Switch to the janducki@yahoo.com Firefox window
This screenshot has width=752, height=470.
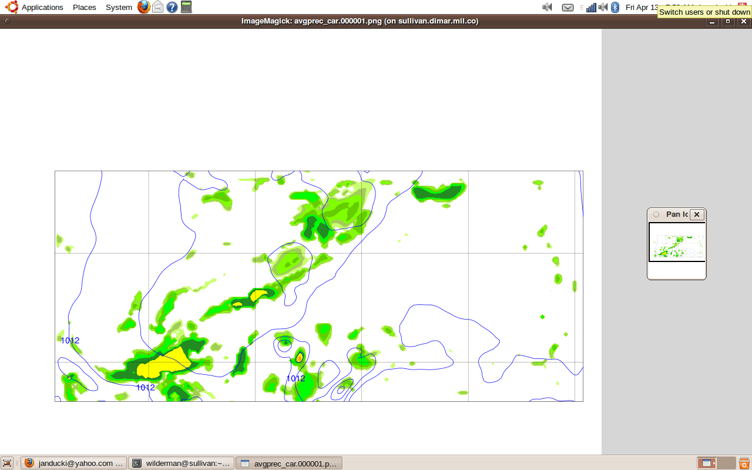click(75, 463)
